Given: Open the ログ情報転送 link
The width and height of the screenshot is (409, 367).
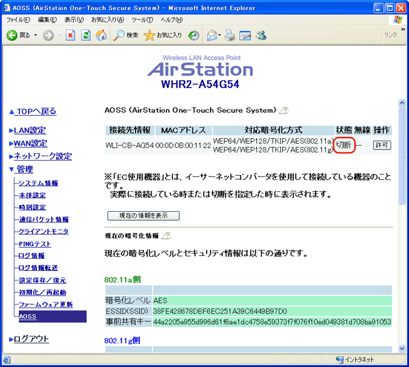Looking at the screenshot, I should coord(38,268).
